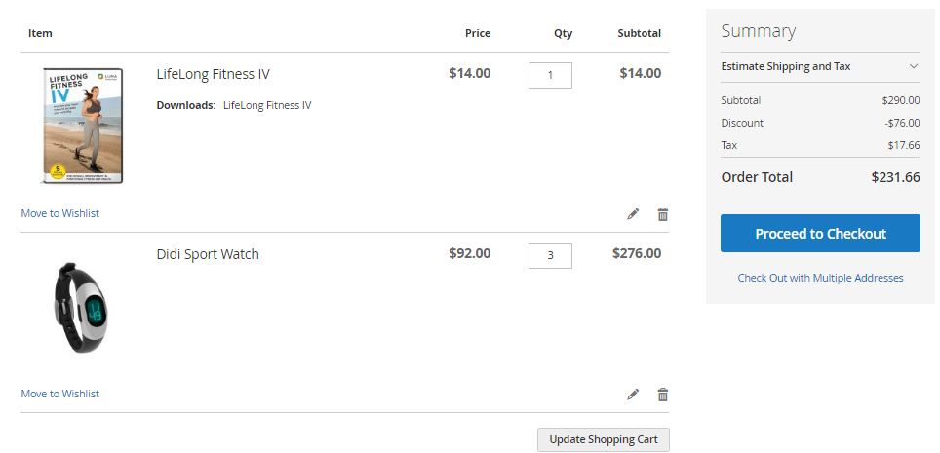The image size is (940, 453).
Task: Open the LifeLong Fitness IV product image
Action: click(x=82, y=126)
